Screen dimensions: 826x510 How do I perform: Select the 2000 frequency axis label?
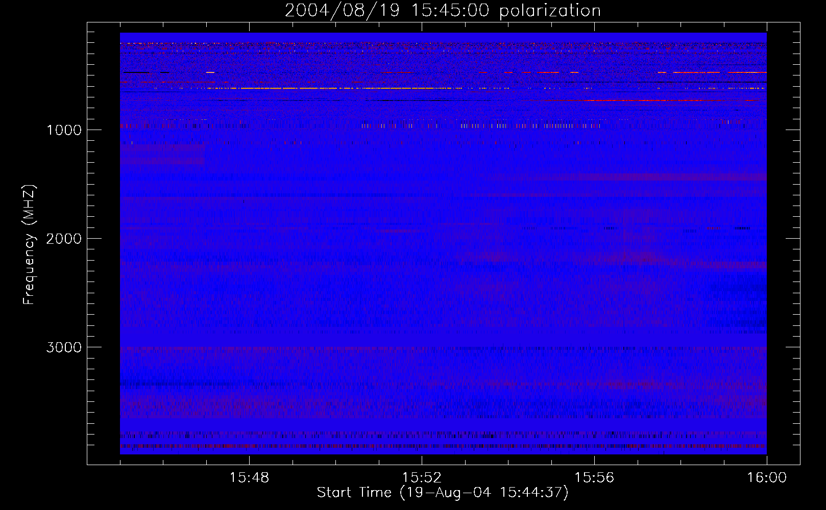pyautogui.click(x=64, y=239)
